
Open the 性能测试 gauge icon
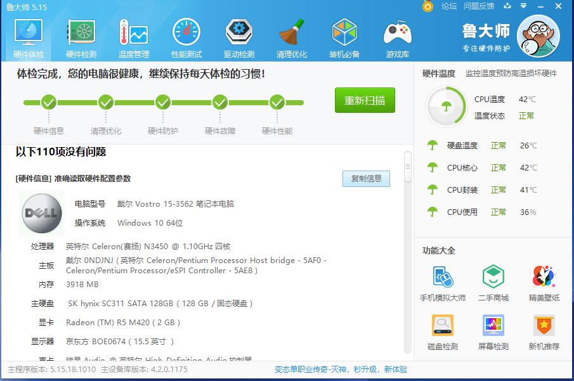point(186,37)
